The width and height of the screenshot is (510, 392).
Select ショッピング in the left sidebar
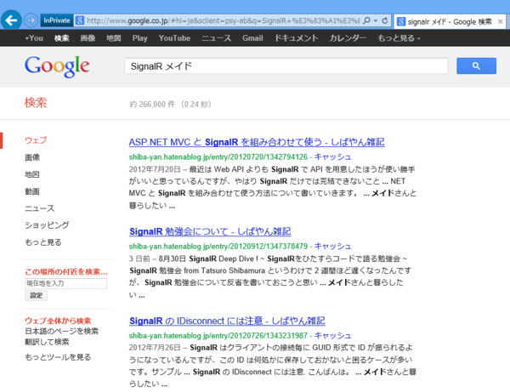pos(47,225)
